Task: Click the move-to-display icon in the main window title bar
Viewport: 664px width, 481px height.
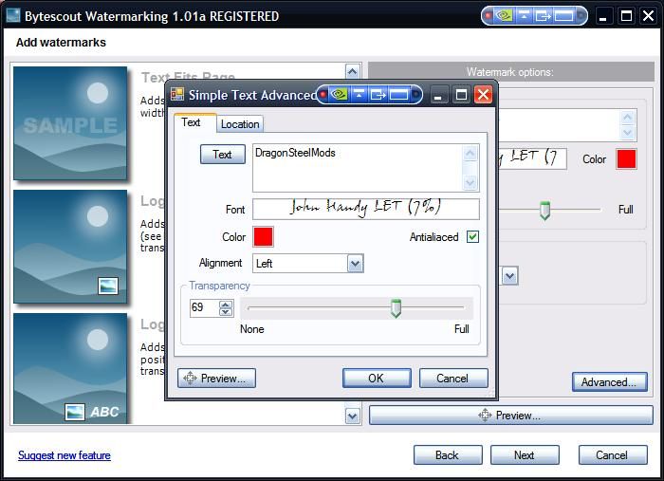Action: pos(544,16)
